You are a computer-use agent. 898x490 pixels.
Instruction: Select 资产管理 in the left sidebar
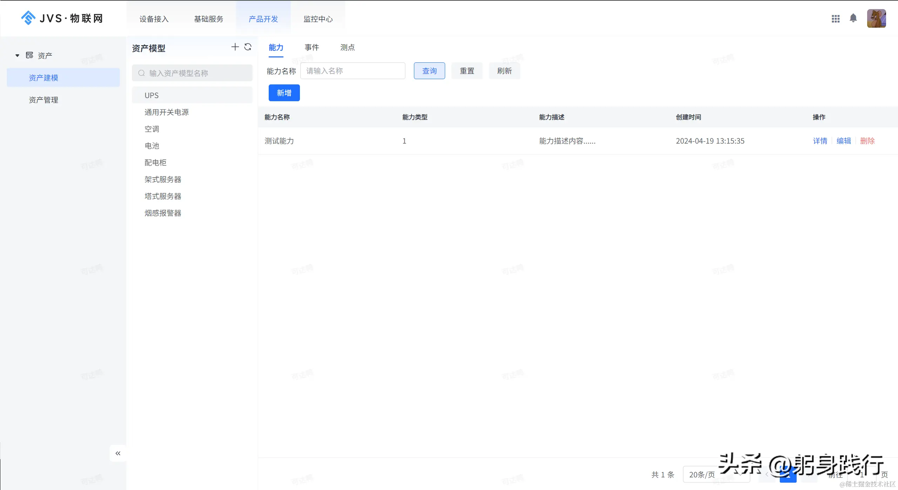[43, 100]
